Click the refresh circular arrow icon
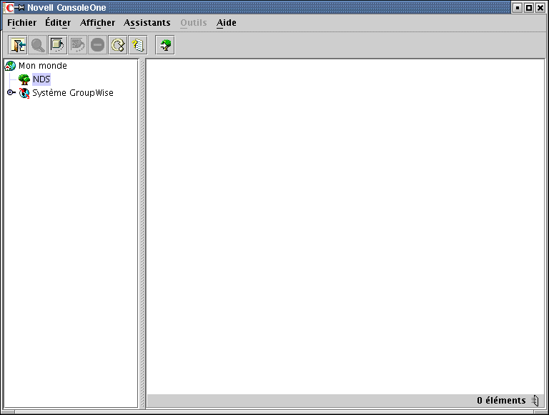This screenshot has height=415, width=549. 118,45
